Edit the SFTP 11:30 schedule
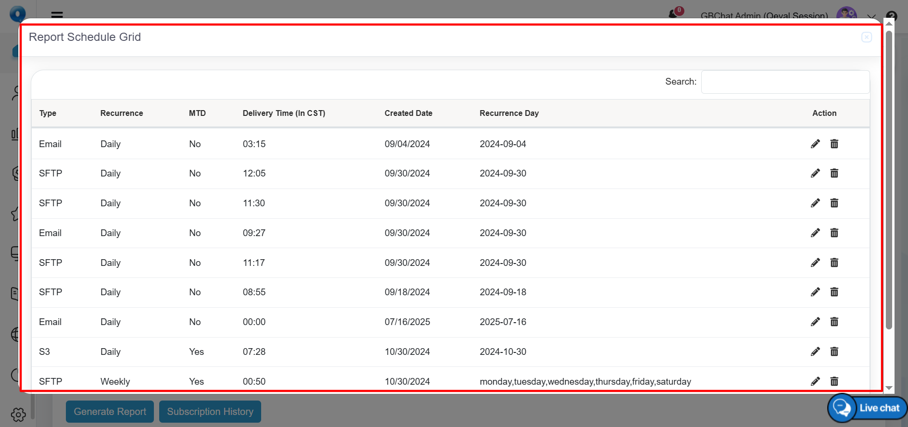Viewport: 908px width, 427px height. (815, 203)
